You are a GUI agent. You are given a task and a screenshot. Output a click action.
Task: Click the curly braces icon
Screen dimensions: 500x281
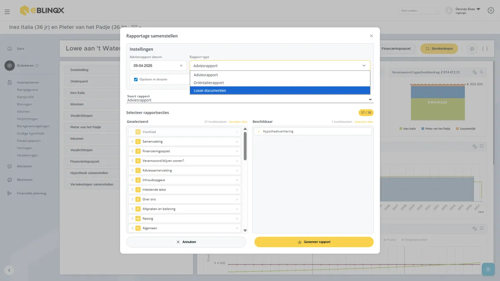point(485,49)
